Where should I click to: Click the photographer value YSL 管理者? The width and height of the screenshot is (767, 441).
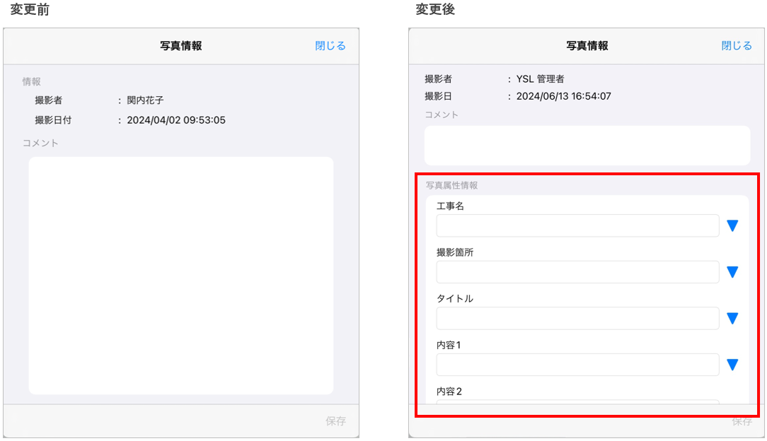(540, 79)
